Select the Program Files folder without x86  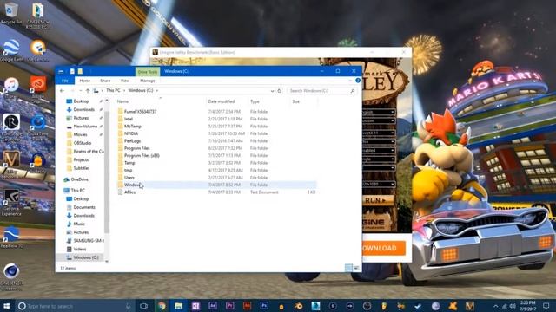[137, 148]
